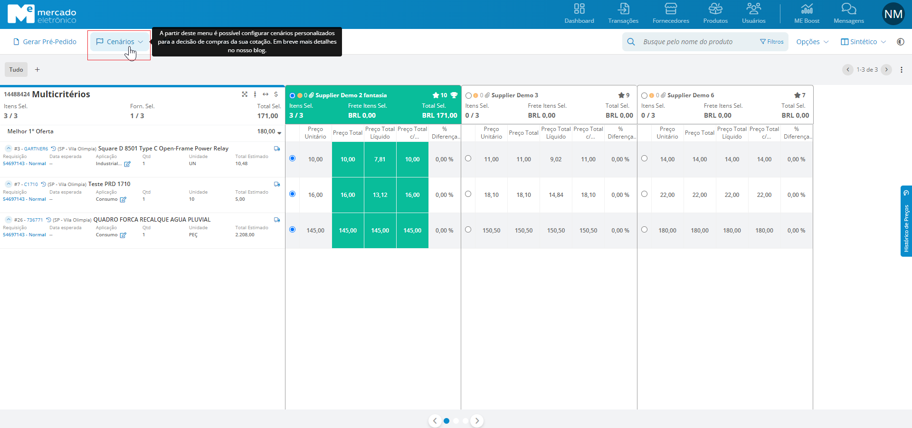The width and height of the screenshot is (912, 428).
Task: Click the bottom carousel previous arrow
Action: [435, 421]
